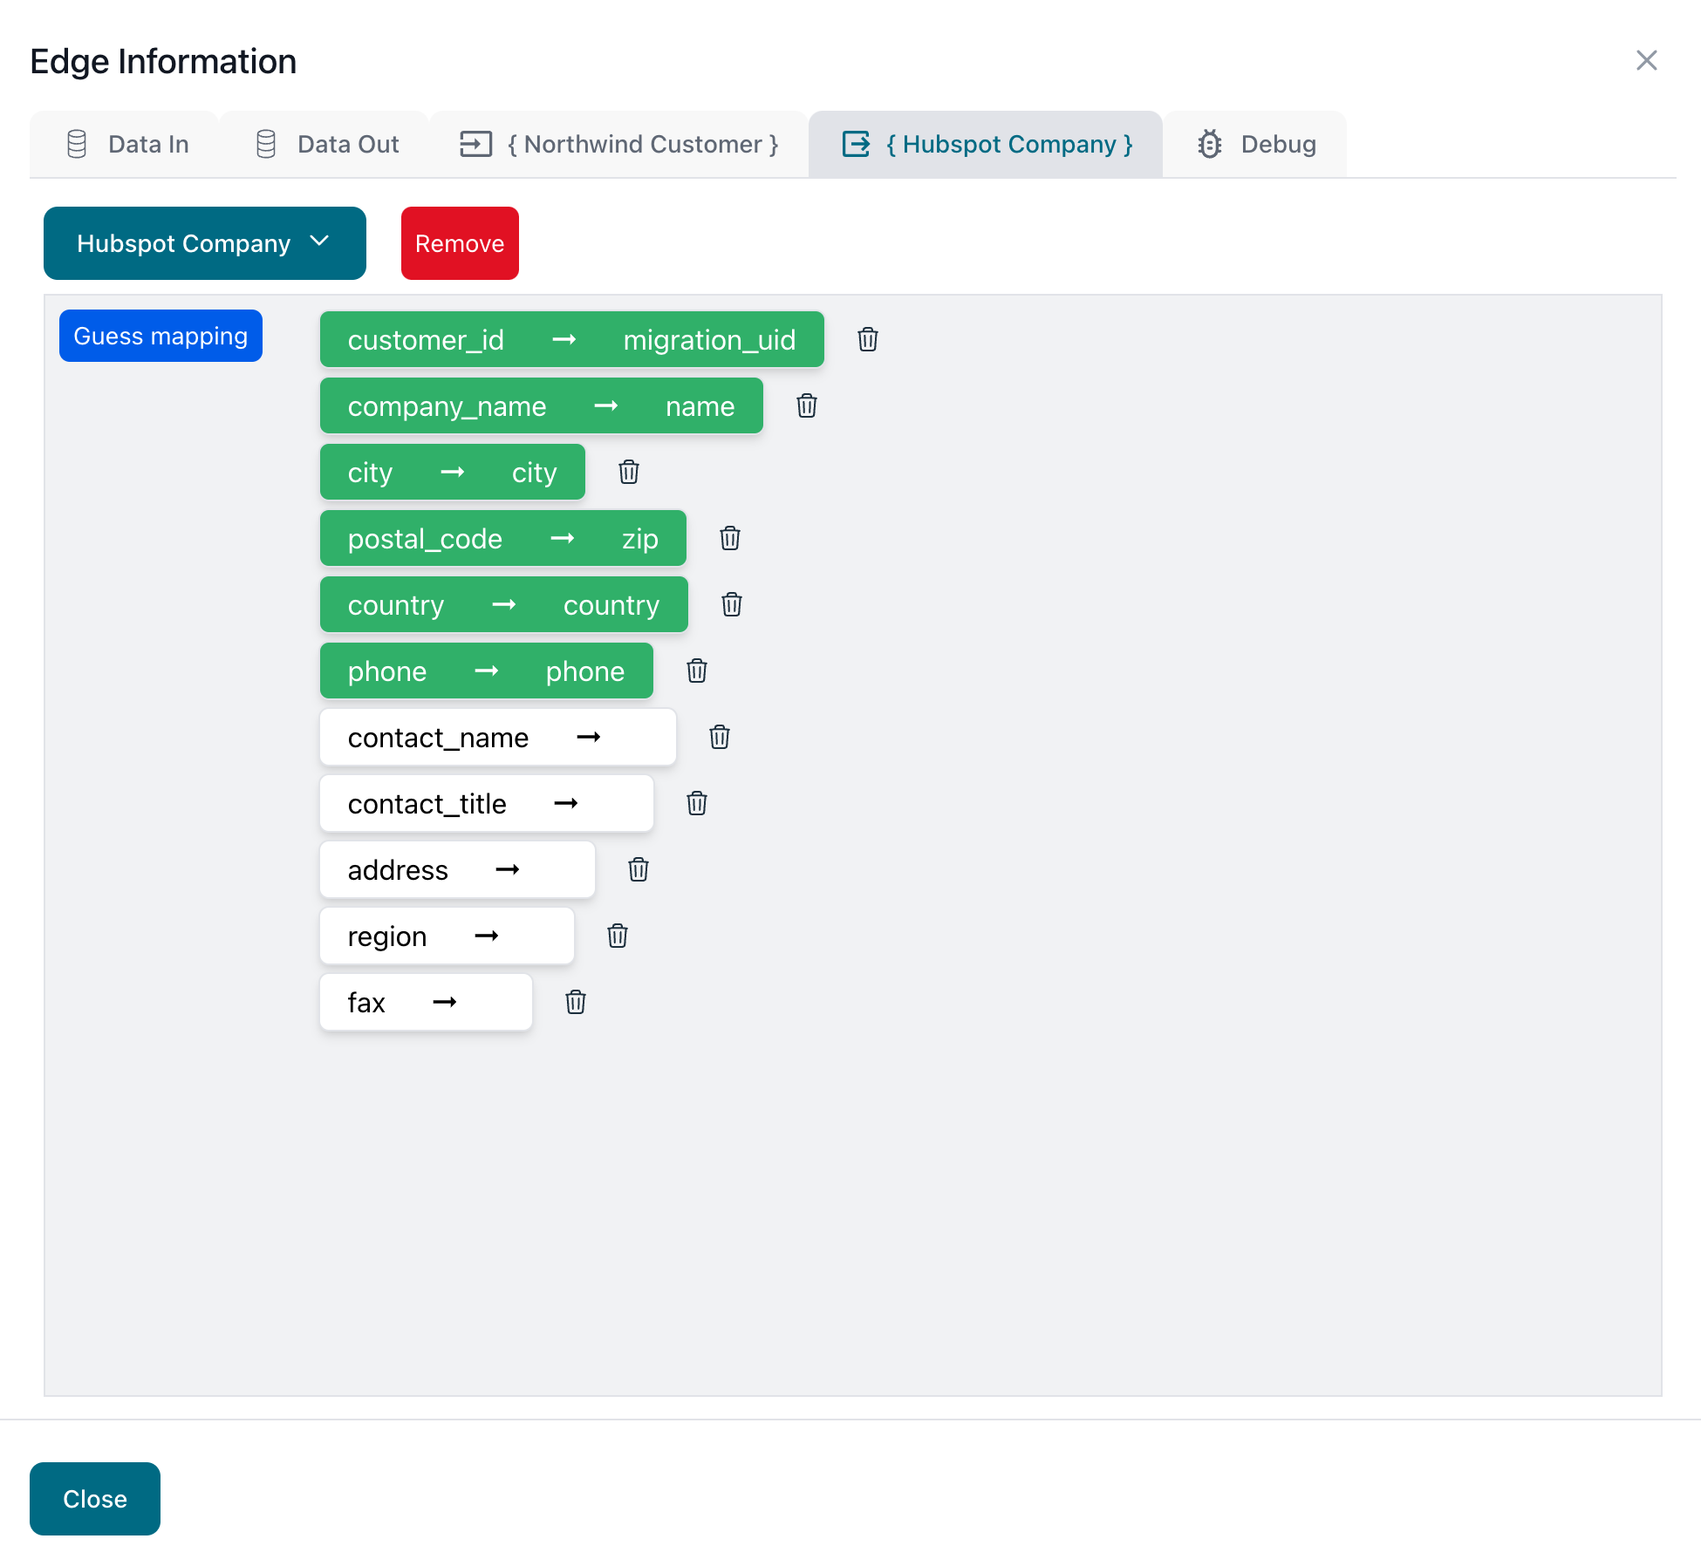
Task: Open the Hubspot Company dropdown
Action: coord(205,243)
